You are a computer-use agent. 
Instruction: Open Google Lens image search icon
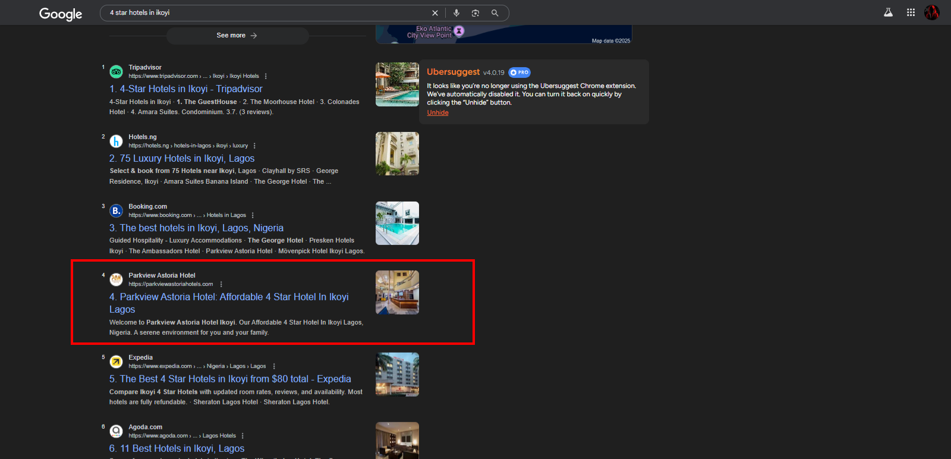click(475, 13)
